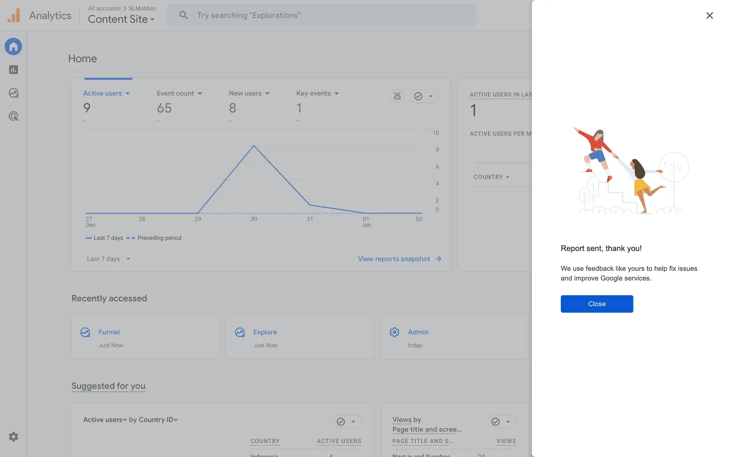Click the Analytics logo icon
The image size is (731, 457).
(x=14, y=16)
